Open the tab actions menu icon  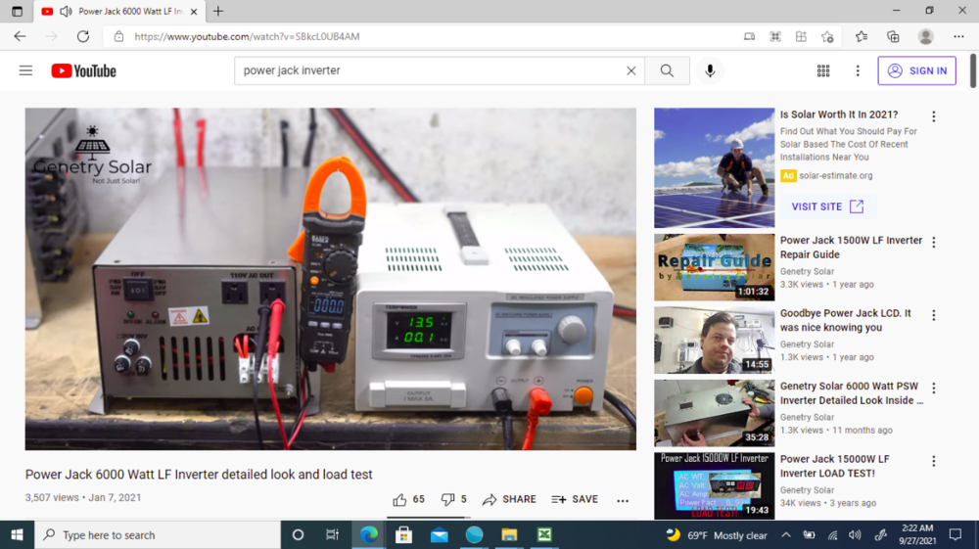[17, 11]
